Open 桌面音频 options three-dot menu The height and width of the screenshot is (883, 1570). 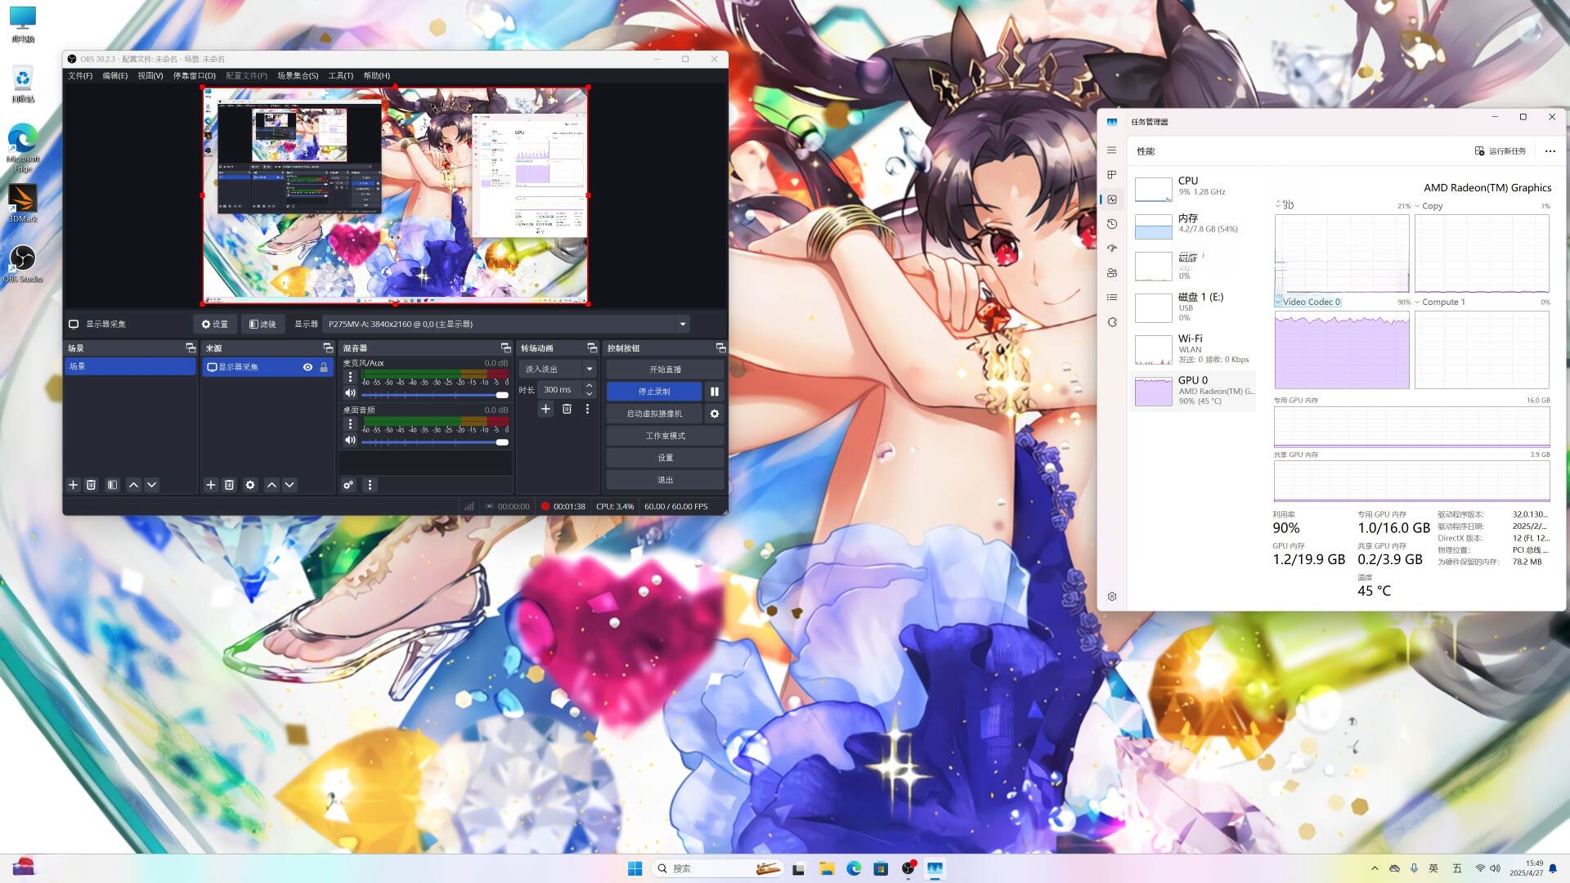[x=350, y=424]
